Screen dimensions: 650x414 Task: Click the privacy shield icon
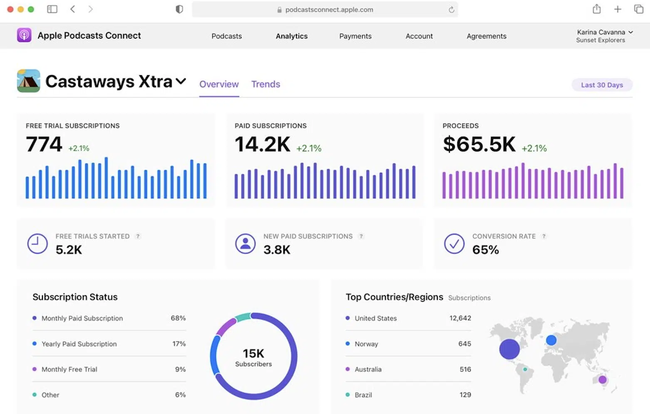(179, 9)
